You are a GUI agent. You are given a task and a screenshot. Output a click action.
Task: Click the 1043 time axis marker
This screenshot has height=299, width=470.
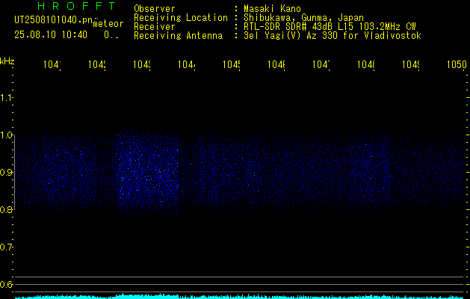point(142,64)
